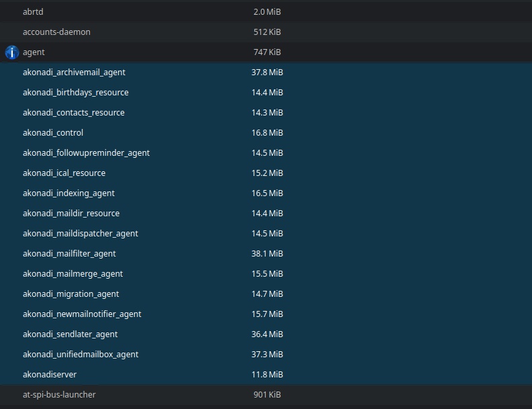Select akonadi_mailmerge_agent process
The image size is (532, 409).
pyautogui.click(x=72, y=274)
